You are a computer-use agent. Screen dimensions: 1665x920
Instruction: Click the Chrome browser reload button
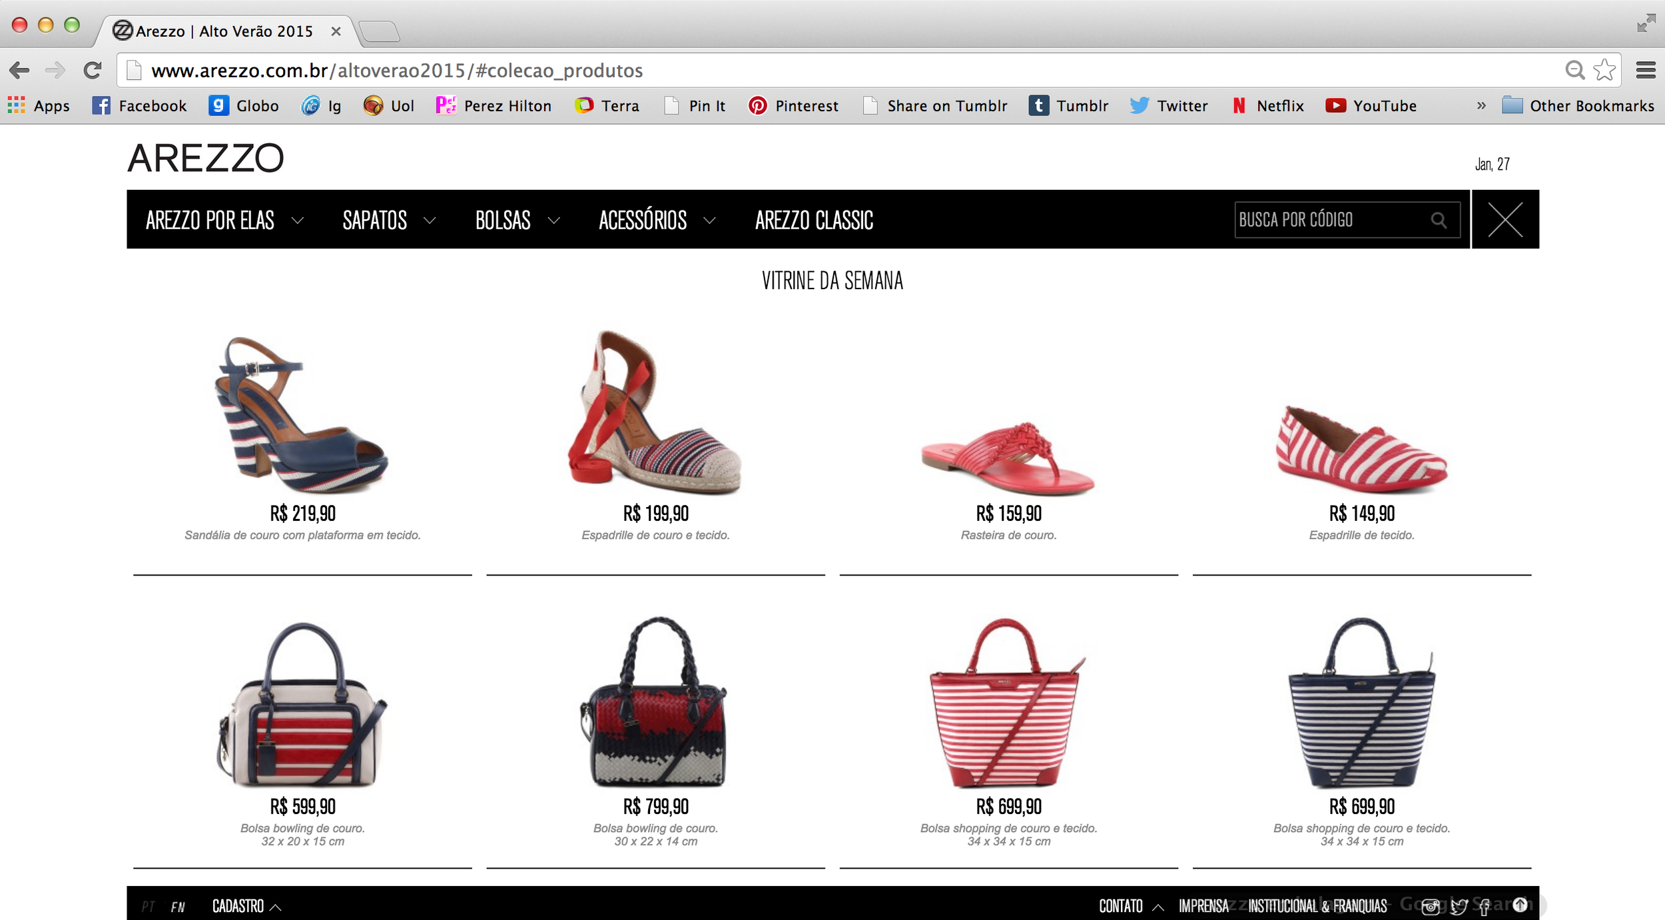[91, 70]
